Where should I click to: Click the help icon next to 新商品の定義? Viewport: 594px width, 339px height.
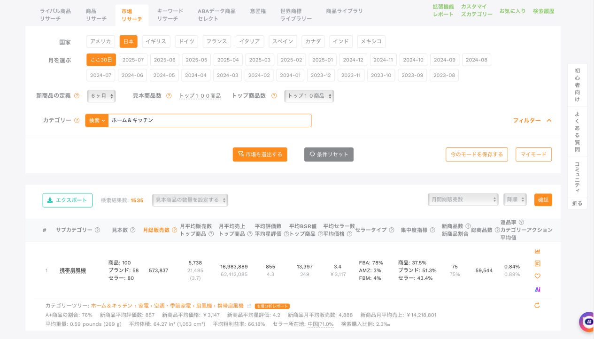77,96
